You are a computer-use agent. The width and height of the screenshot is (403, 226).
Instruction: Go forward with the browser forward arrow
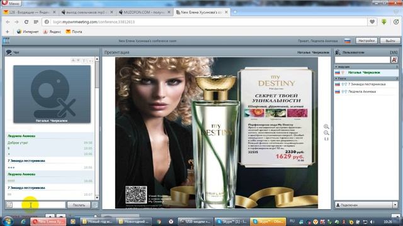click(17, 22)
